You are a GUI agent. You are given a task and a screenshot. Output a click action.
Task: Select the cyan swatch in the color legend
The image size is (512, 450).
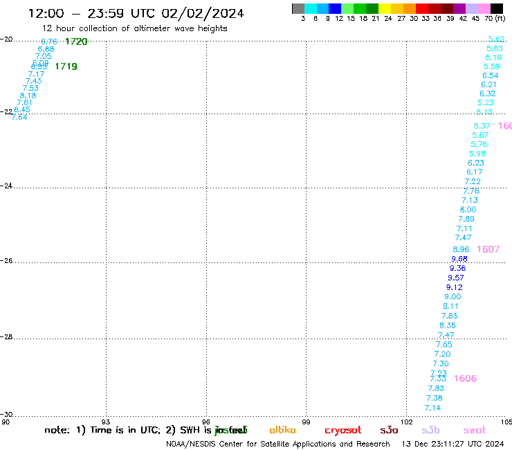point(311,8)
